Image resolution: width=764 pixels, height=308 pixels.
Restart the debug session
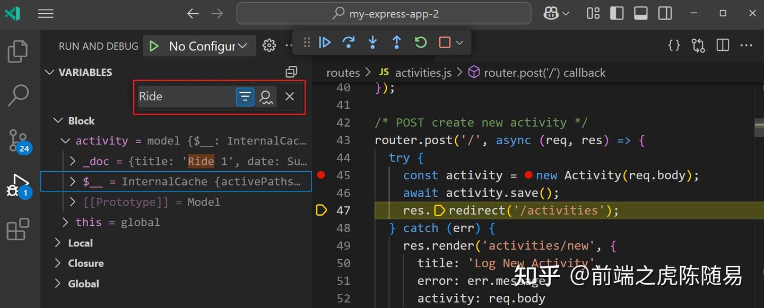click(421, 42)
